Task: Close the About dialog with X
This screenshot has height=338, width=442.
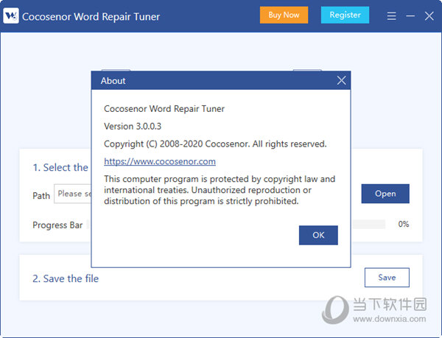Action: (341, 80)
